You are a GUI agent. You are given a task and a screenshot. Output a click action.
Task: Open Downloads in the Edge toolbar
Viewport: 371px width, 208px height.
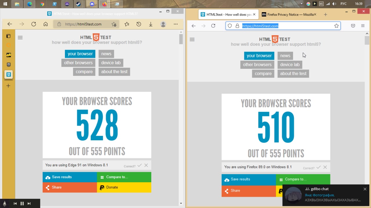pos(151,24)
